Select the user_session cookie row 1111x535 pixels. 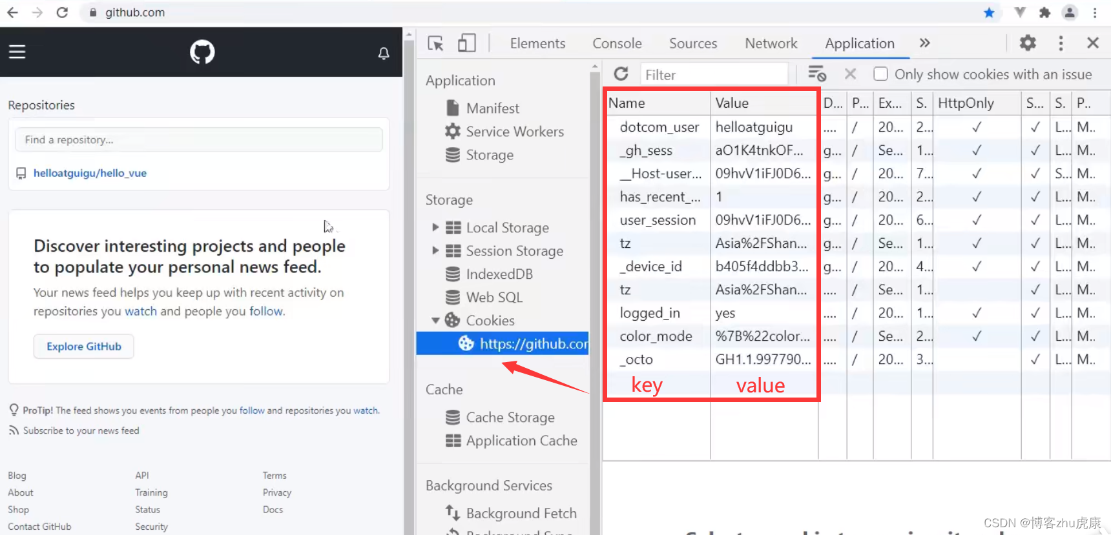pyautogui.click(x=856, y=220)
